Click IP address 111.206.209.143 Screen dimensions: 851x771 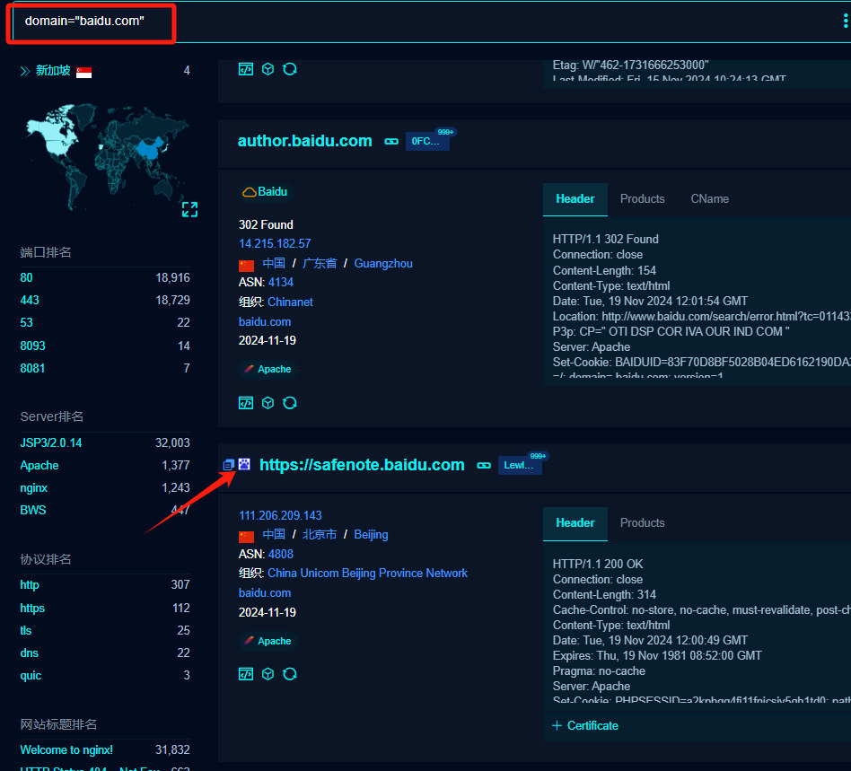click(280, 515)
